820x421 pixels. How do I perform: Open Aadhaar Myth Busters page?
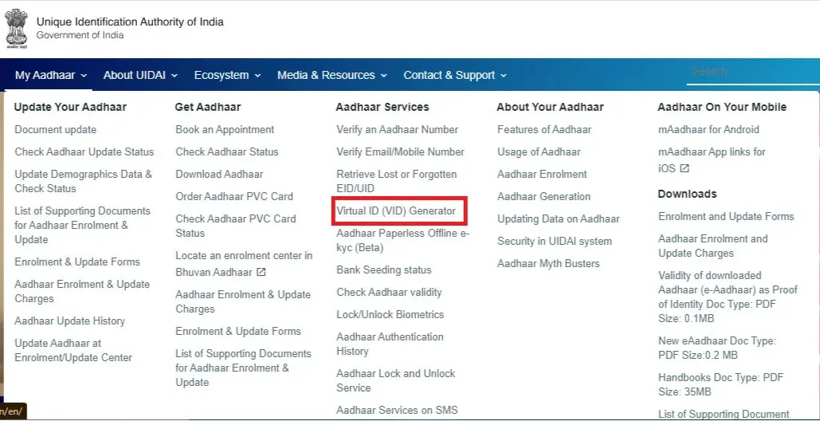pyautogui.click(x=548, y=263)
